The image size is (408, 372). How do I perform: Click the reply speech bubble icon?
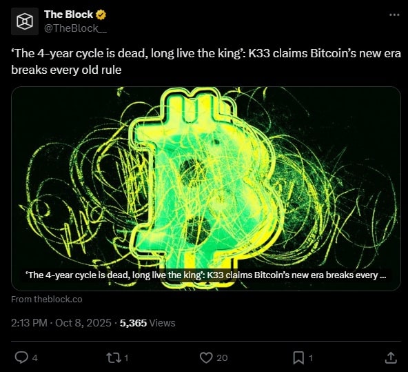(x=21, y=358)
